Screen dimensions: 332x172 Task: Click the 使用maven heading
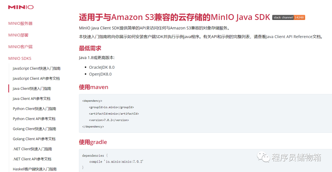click(93, 87)
